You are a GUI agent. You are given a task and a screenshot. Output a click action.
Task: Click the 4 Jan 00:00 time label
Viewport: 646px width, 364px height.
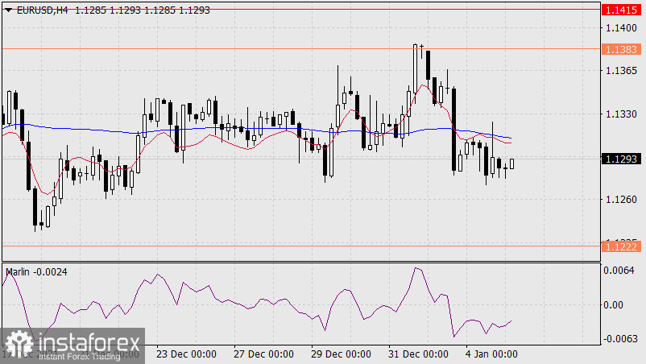(491, 354)
